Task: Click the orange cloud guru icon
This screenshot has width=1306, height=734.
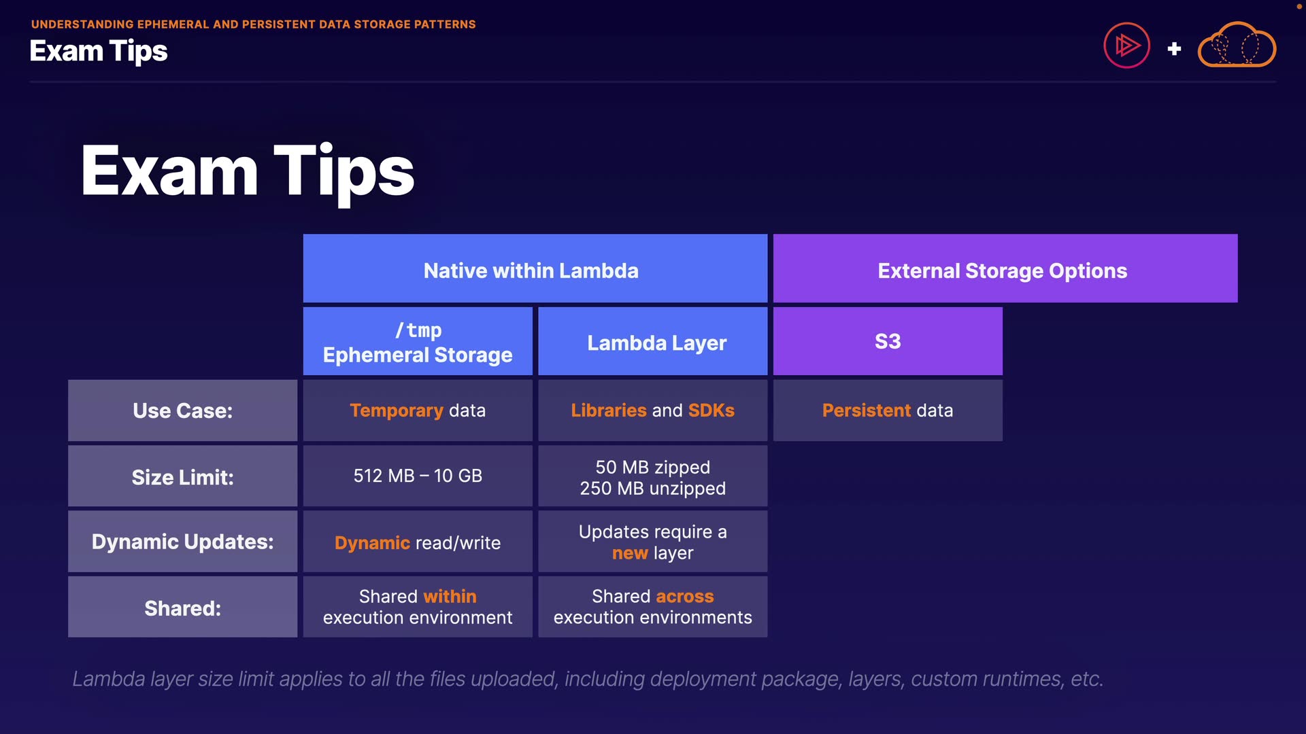Action: coord(1237,46)
